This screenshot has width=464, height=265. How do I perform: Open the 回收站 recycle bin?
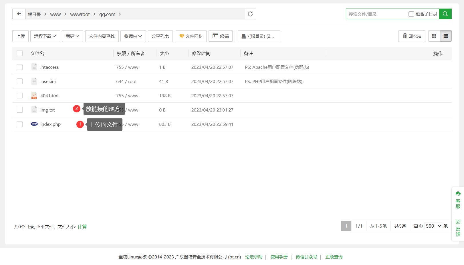click(x=412, y=36)
